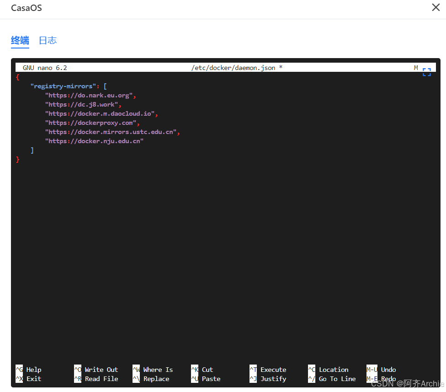The image size is (446, 392).
Task: Click the https://docker.mirrors.ustc.edu.cn line
Action: click(x=112, y=132)
